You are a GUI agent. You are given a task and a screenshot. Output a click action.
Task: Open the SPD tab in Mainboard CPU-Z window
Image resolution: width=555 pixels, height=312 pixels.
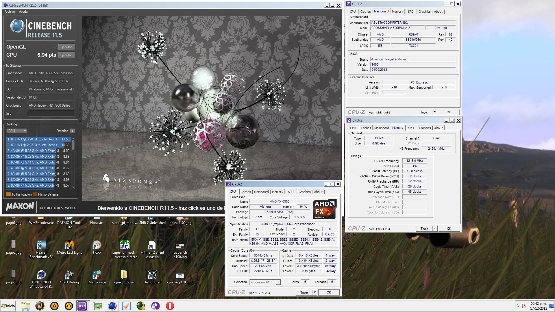(410, 12)
